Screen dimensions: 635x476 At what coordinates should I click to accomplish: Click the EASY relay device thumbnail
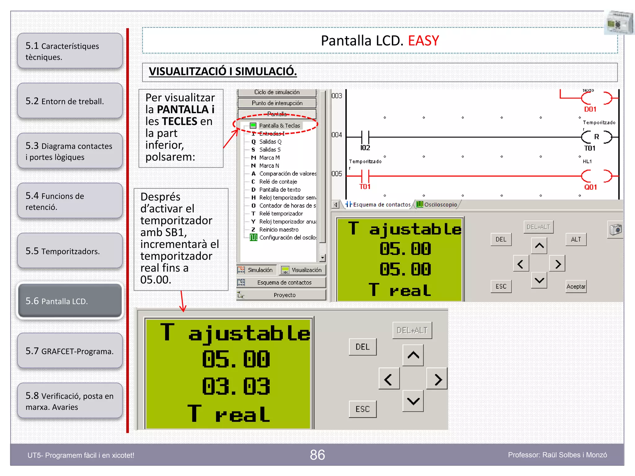[619, 23]
